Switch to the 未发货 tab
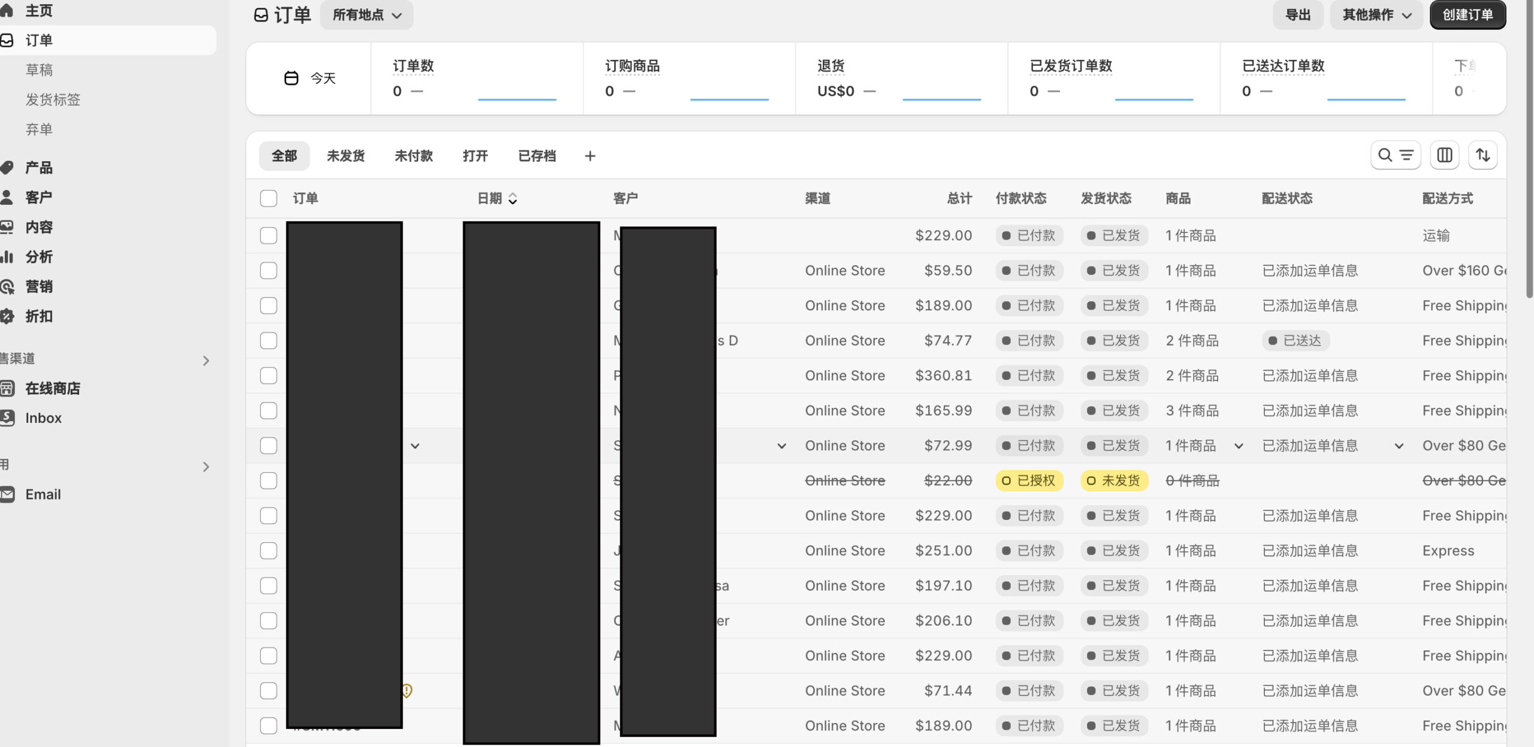The width and height of the screenshot is (1534, 747). pos(345,156)
